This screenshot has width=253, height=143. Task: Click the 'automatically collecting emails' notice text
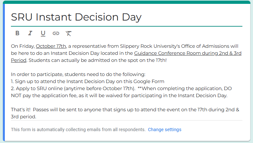click(x=78, y=130)
